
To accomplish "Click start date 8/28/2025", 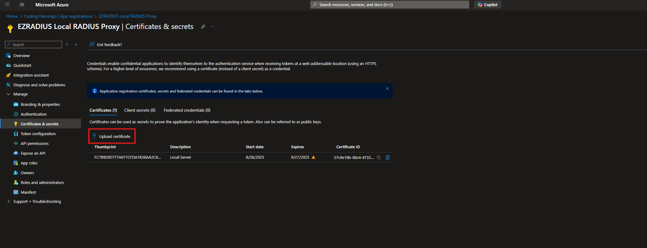I will 255,157.
